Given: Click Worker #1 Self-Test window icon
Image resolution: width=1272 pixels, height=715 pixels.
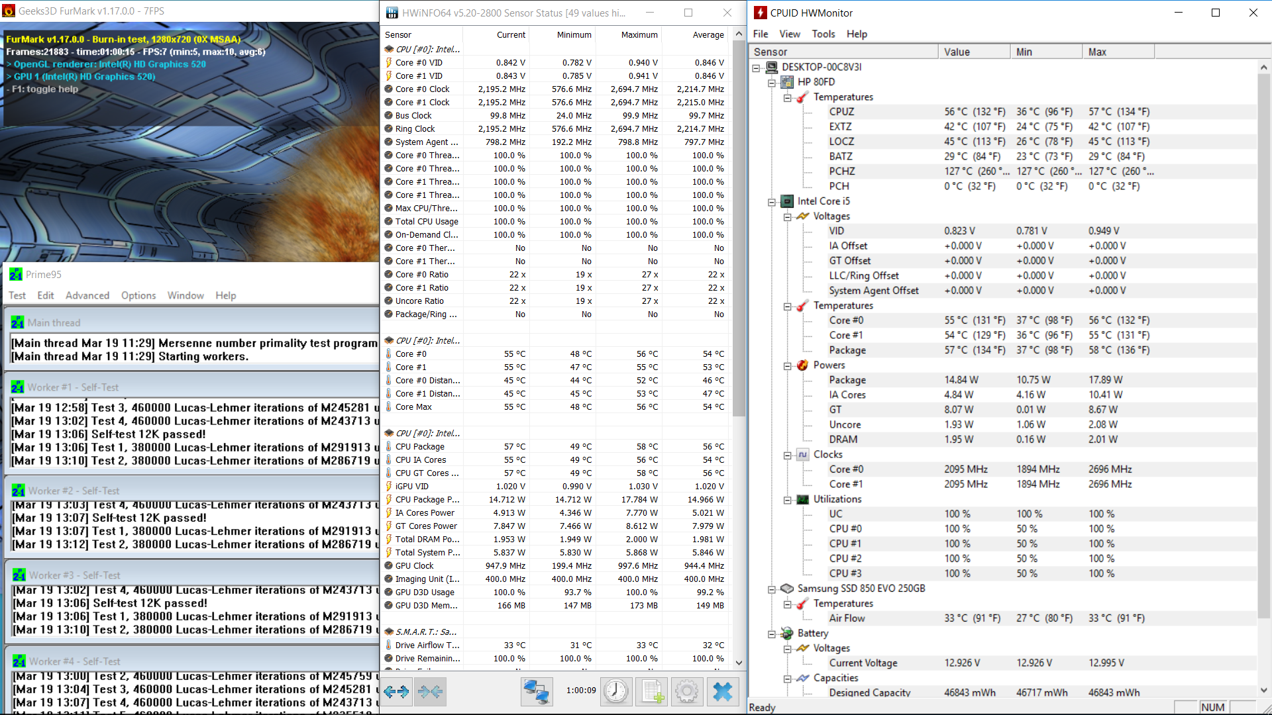Looking at the screenshot, I should click(x=18, y=387).
